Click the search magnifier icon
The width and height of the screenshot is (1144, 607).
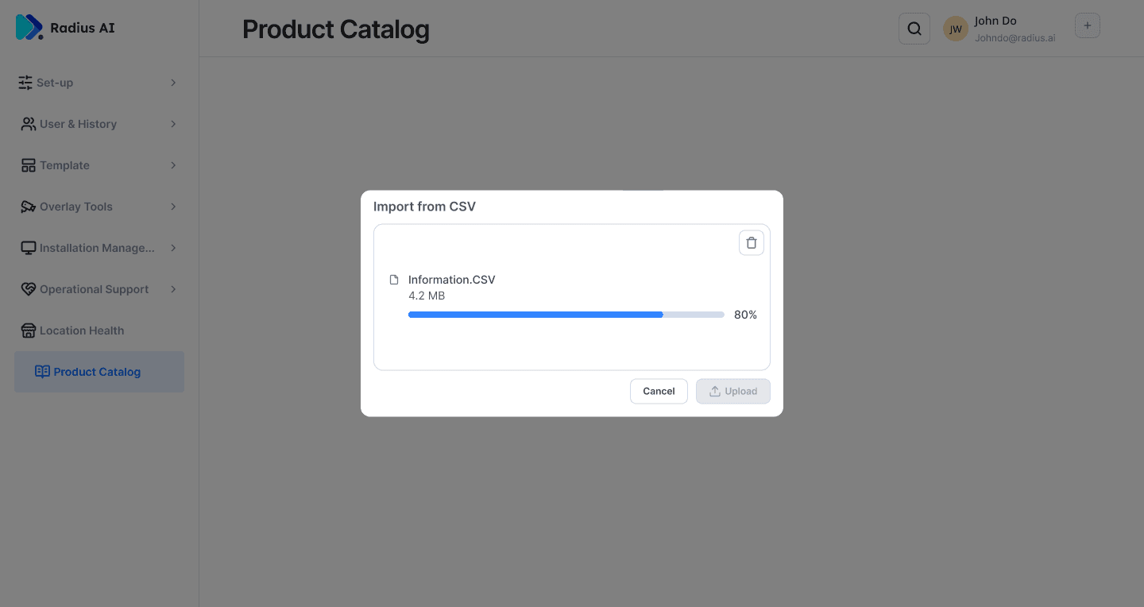[x=914, y=29]
